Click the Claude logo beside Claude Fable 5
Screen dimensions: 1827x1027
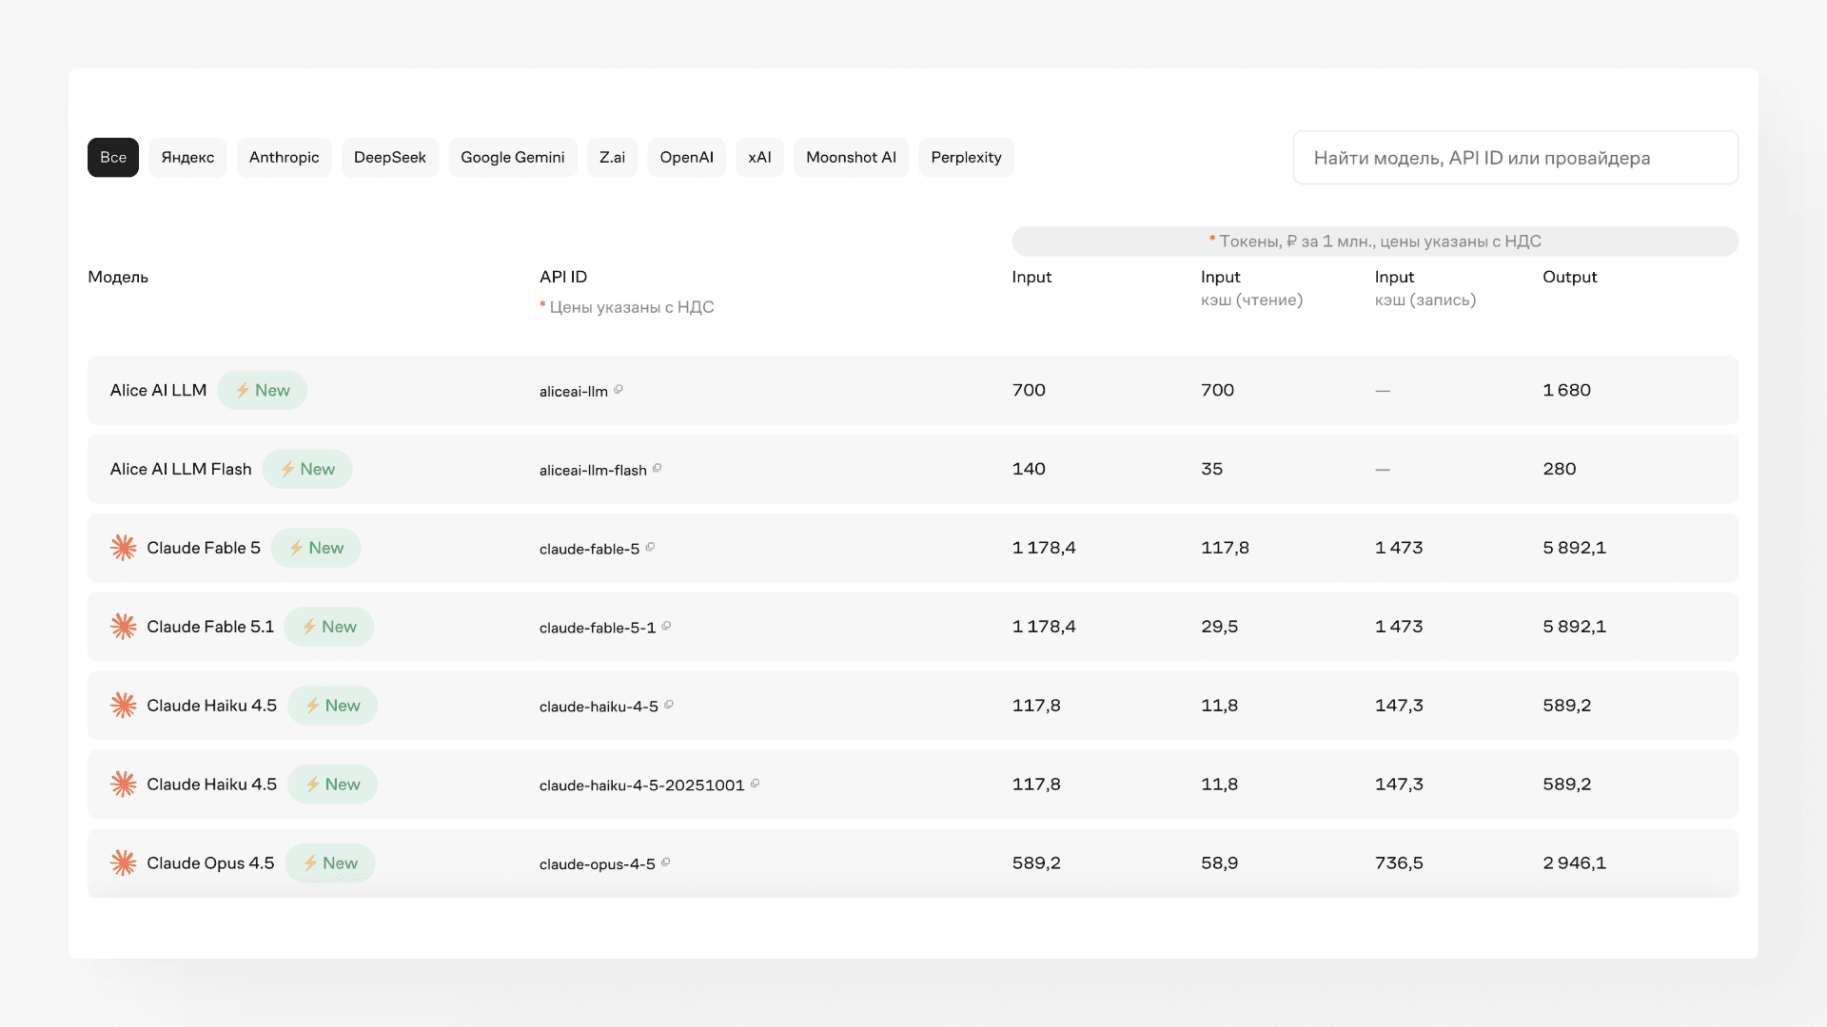(x=124, y=548)
